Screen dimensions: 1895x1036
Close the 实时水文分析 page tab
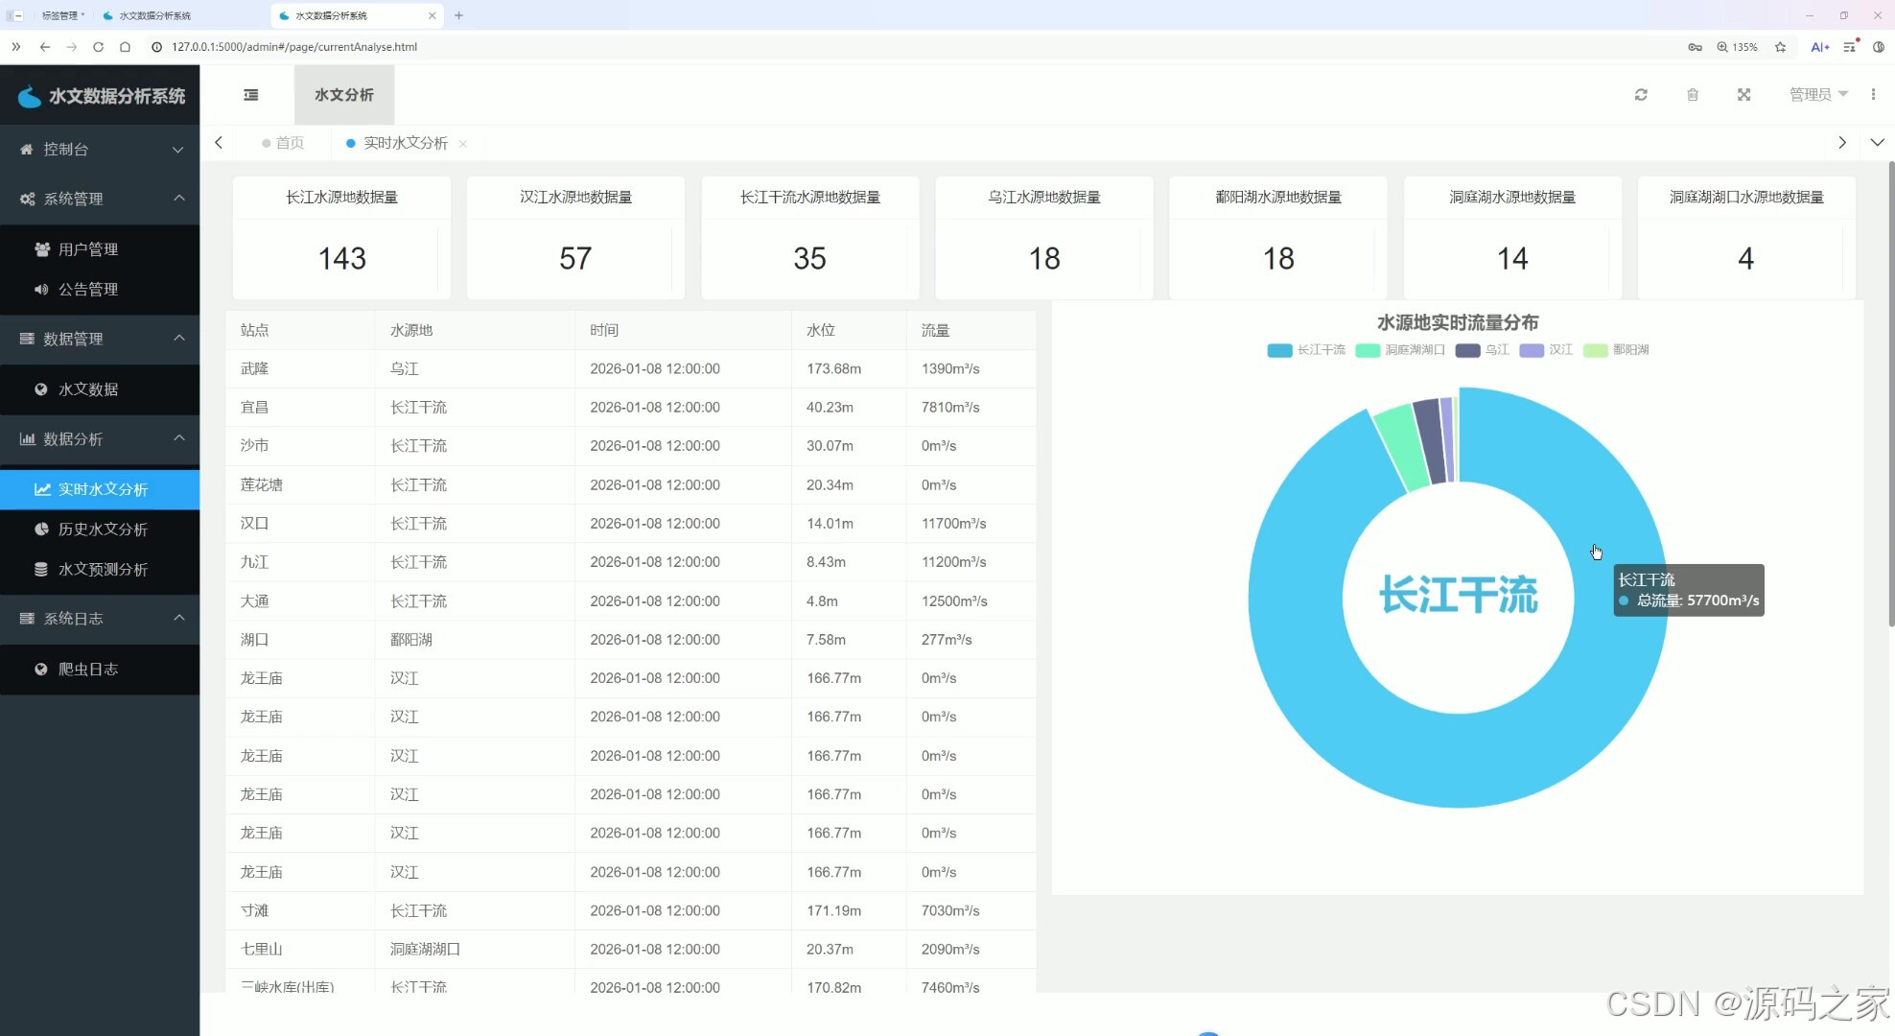tap(463, 144)
